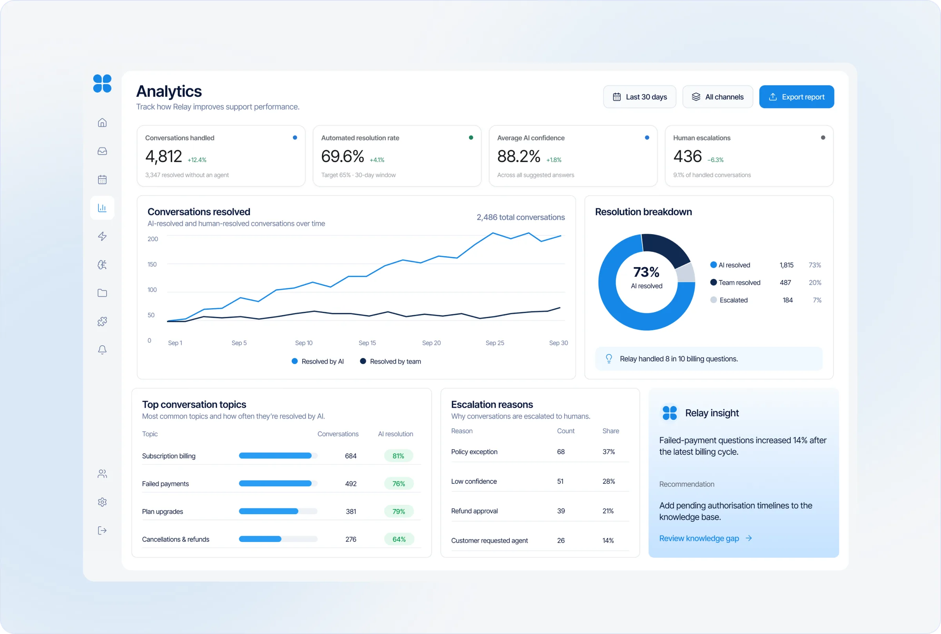Open the bell notifications icon
The height and width of the screenshot is (634, 941).
point(102,350)
